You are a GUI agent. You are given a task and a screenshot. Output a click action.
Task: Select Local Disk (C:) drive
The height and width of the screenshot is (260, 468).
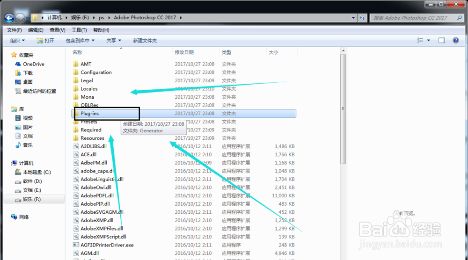click(33, 172)
